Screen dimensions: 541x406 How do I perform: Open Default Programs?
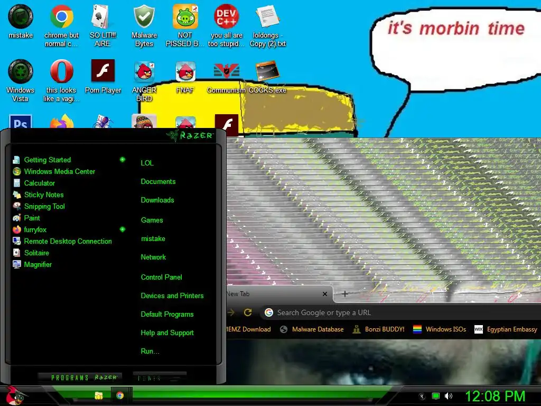(167, 315)
